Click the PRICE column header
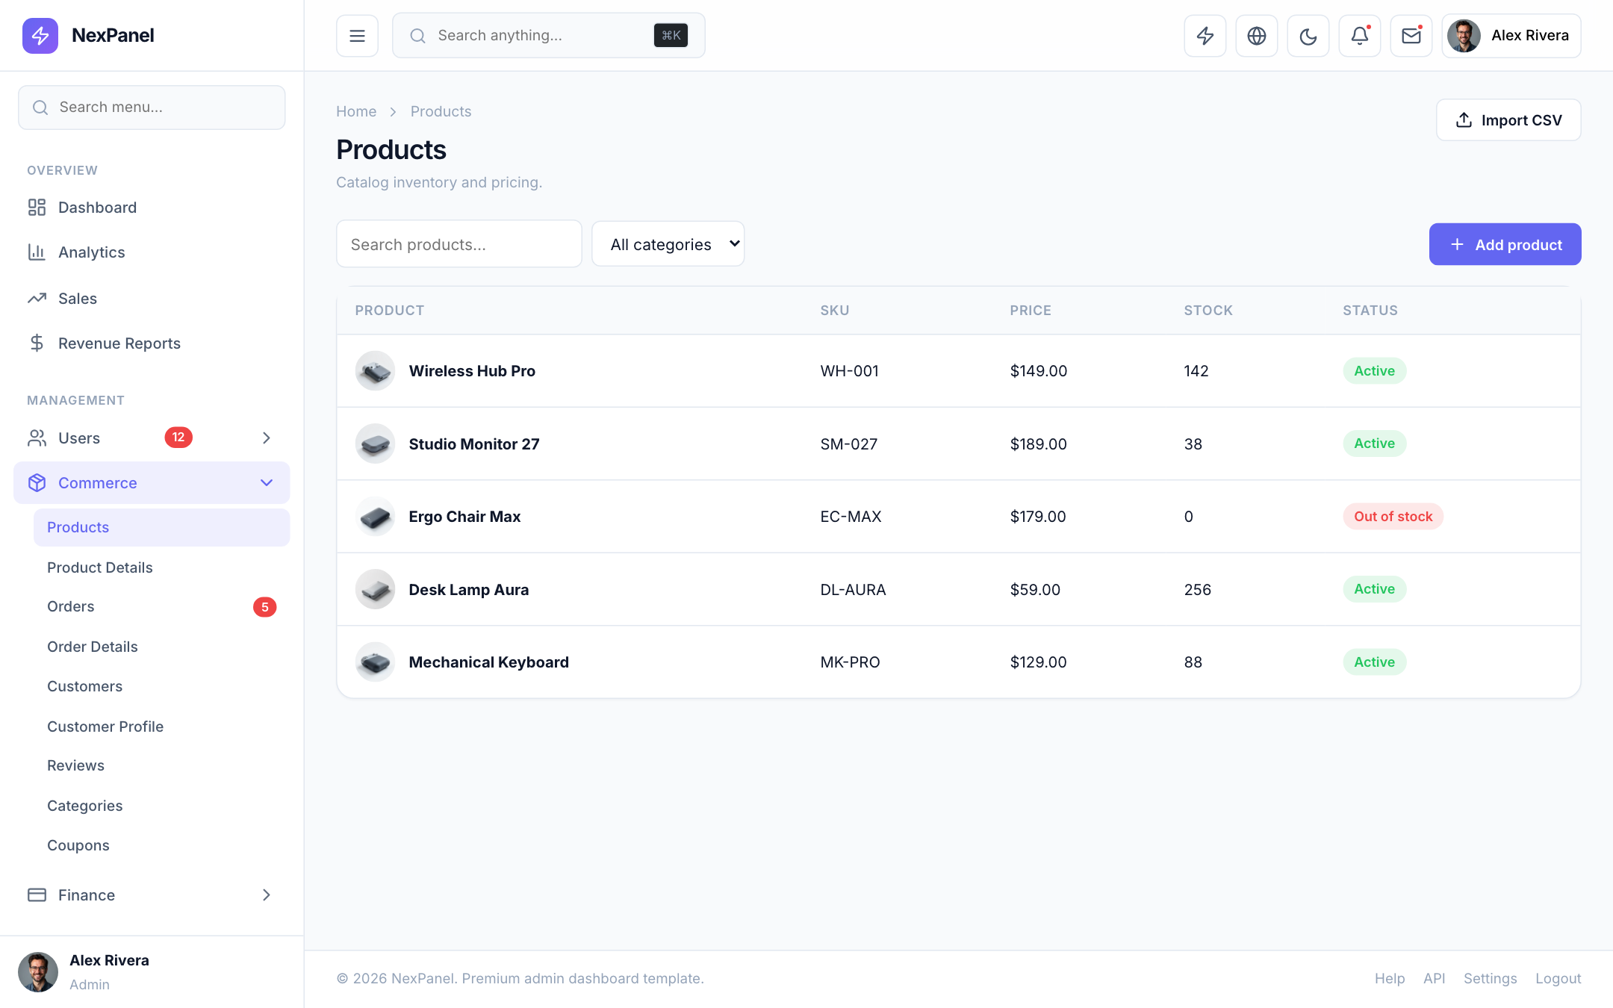 [1031, 310]
